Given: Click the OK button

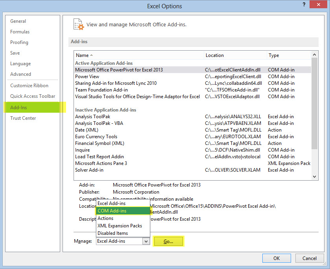Looking at the screenshot, I should (x=277, y=258).
